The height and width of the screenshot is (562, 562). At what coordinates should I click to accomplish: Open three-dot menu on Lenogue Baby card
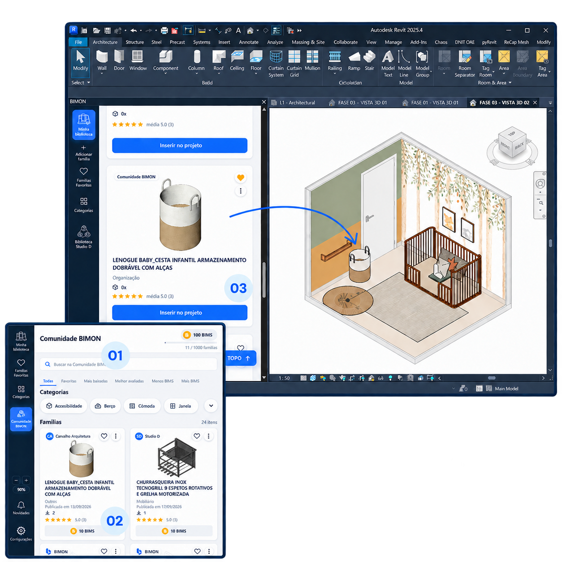(241, 191)
